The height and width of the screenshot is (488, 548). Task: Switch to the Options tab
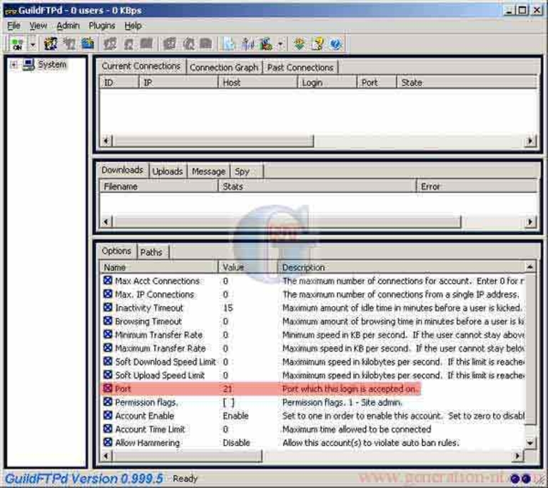click(x=116, y=251)
